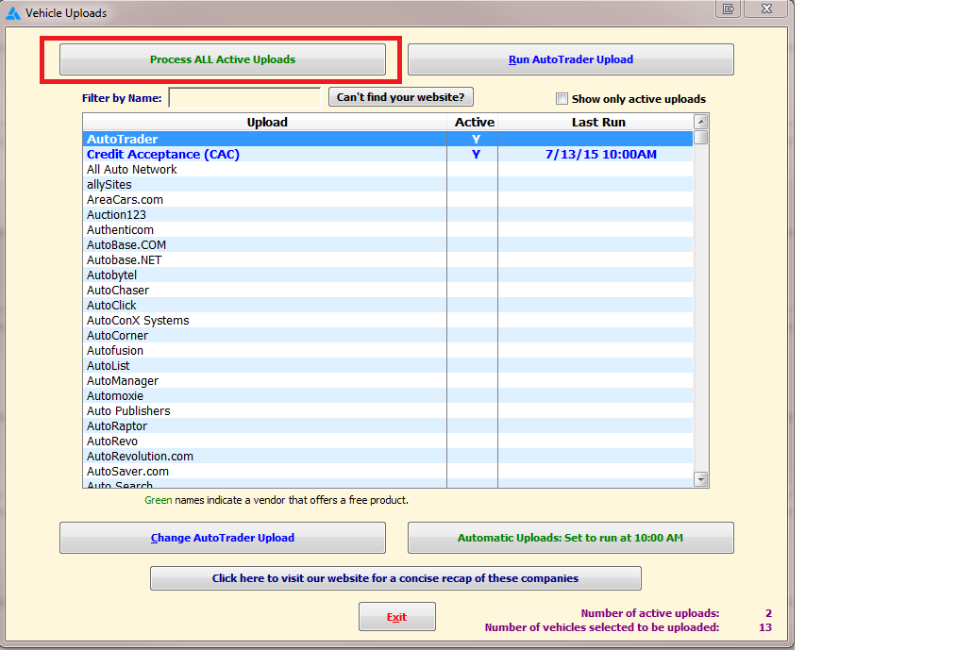Open Can't find your website? button
The width and height of the screenshot is (973, 650).
pyautogui.click(x=401, y=97)
